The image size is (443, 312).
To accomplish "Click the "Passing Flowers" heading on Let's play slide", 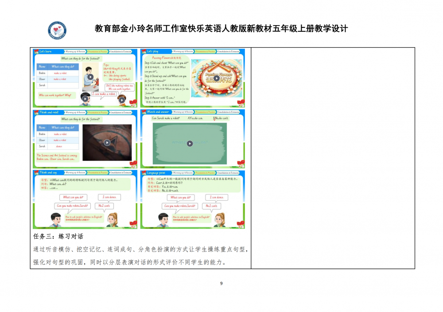I will click(x=167, y=58).
